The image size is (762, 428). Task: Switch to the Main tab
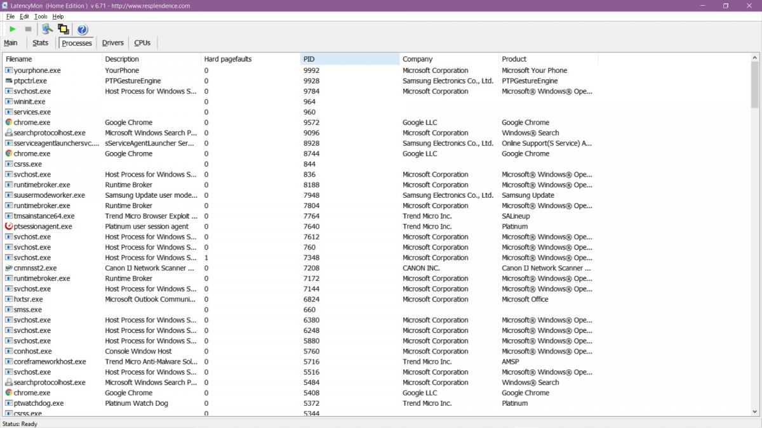11,43
